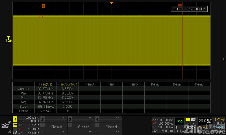The height and width of the screenshot is (135, 226).
Task: Click the YB -2.480V cursor readout
Action: 29,129
